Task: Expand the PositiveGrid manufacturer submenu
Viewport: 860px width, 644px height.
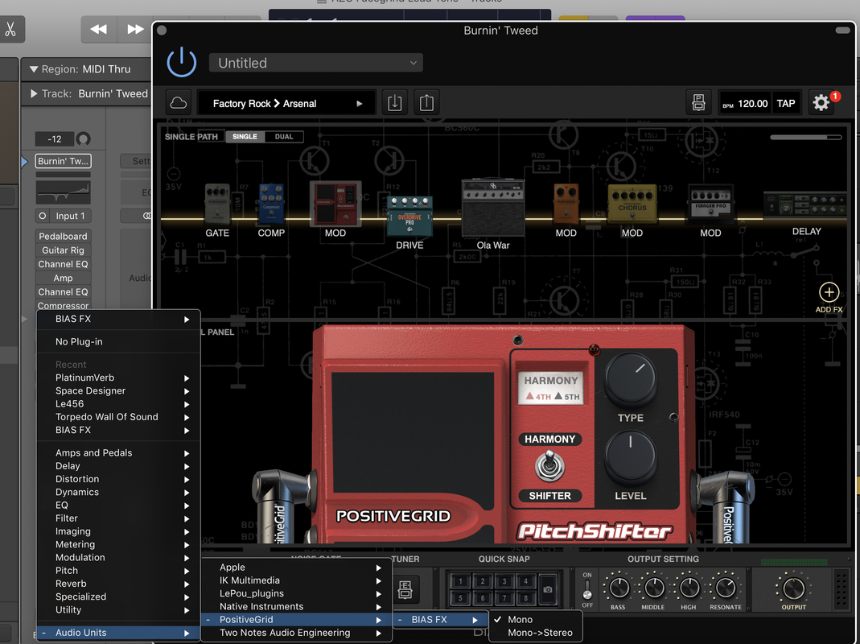Action: pos(296,619)
